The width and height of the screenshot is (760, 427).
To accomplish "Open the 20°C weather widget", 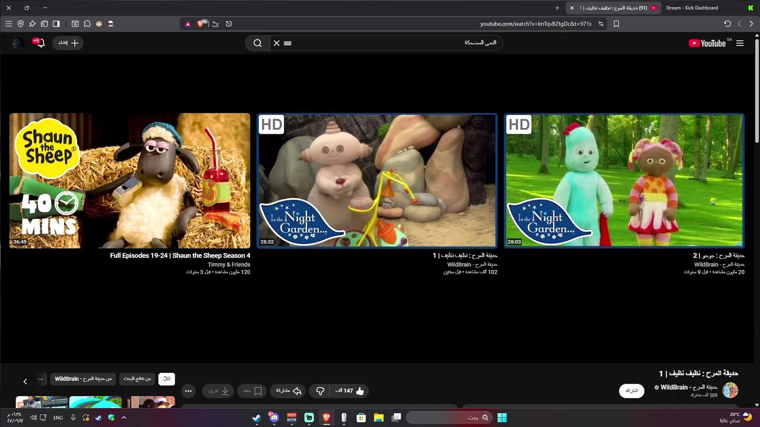I will point(736,418).
